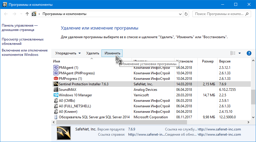256x142 pixels.
Task: Select the A0 (FULL_NETSHELL) entry
Action: tap(75, 106)
